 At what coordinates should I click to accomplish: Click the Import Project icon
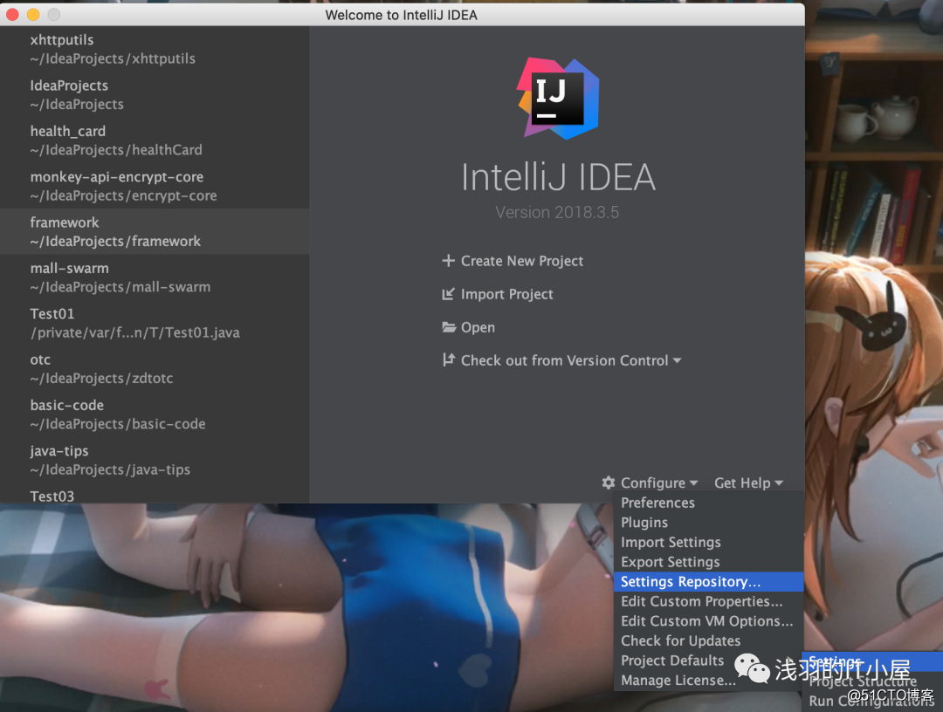[448, 294]
